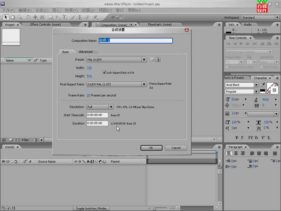Right align text in Paragraph panel
The image size is (281, 211).
pyautogui.click(x=243, y=153)
